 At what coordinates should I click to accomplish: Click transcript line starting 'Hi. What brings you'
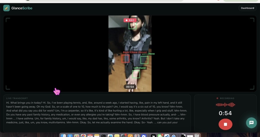click(x=94, y=103)
